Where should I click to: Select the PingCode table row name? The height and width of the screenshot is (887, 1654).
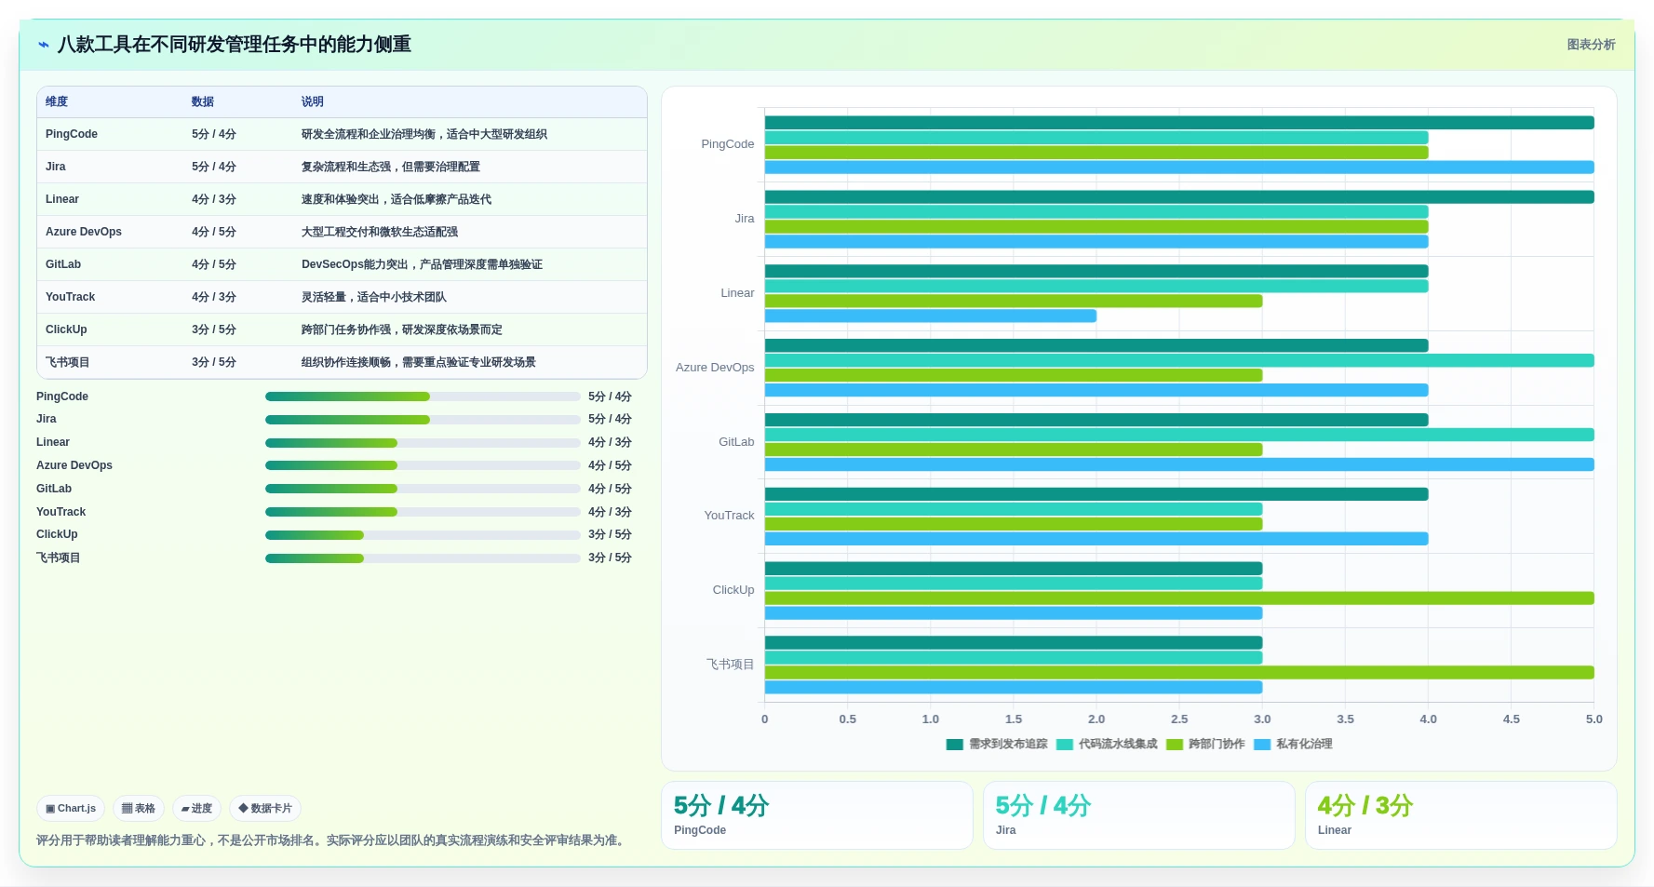coord(72,134)
